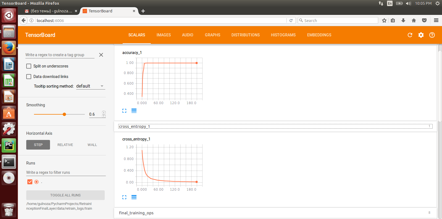Open Terminal from the launcher
The image size is (442, 219).
[x=9, y=162]
